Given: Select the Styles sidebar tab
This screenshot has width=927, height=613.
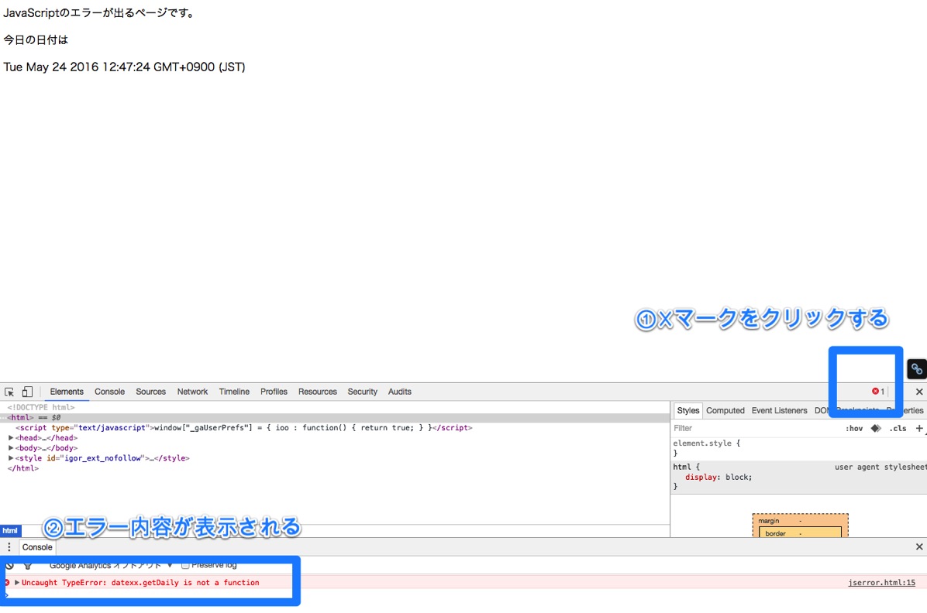Looking at the screenshot, I should pos(687,410).
